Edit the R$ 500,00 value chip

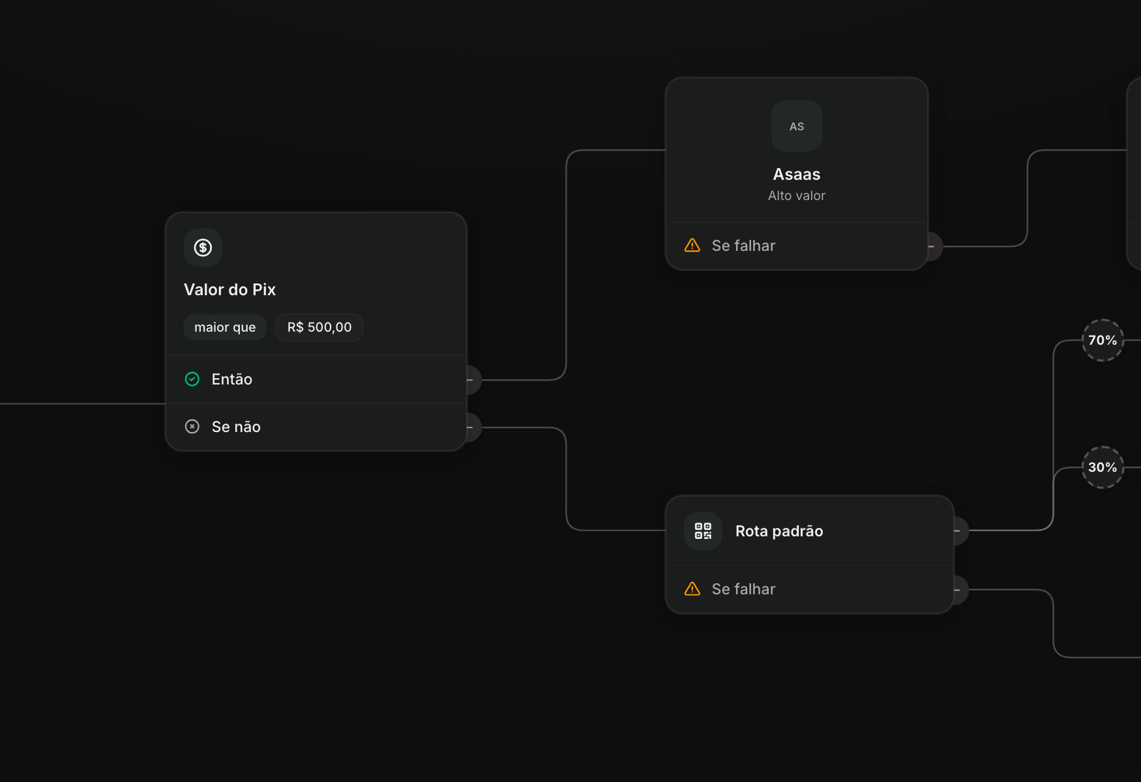click(x=319, y=327)
